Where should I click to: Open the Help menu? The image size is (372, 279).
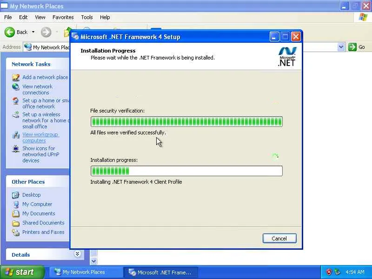pyautogui.click(x=105, y=17)
